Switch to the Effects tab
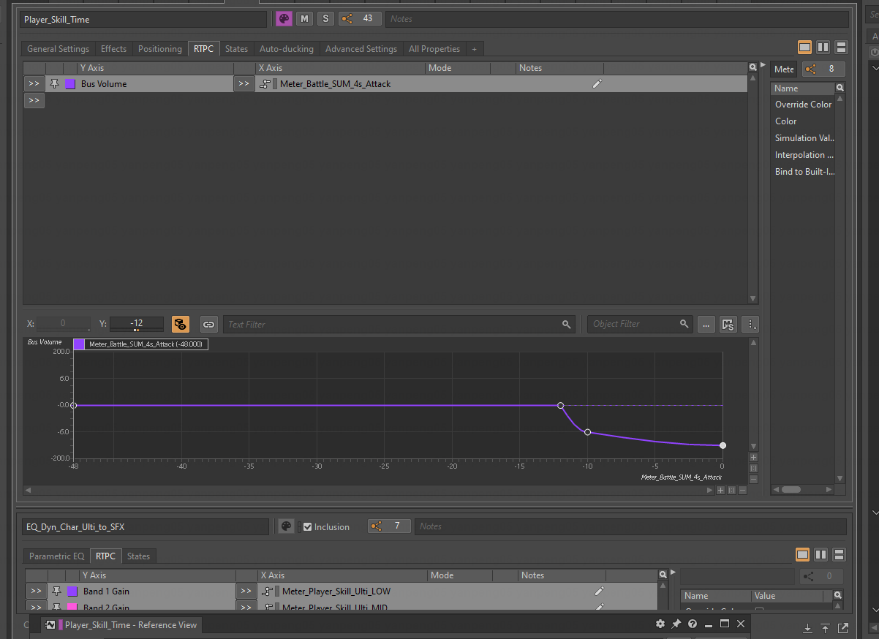This screenshot has width=879, height=639. [x=113, y=49]
